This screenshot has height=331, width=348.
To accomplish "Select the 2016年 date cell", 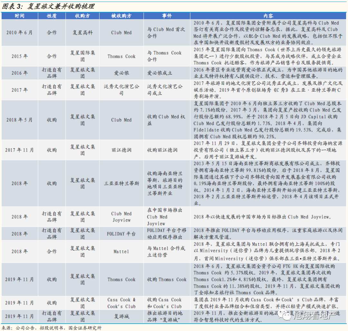I will tap(20, 73).
